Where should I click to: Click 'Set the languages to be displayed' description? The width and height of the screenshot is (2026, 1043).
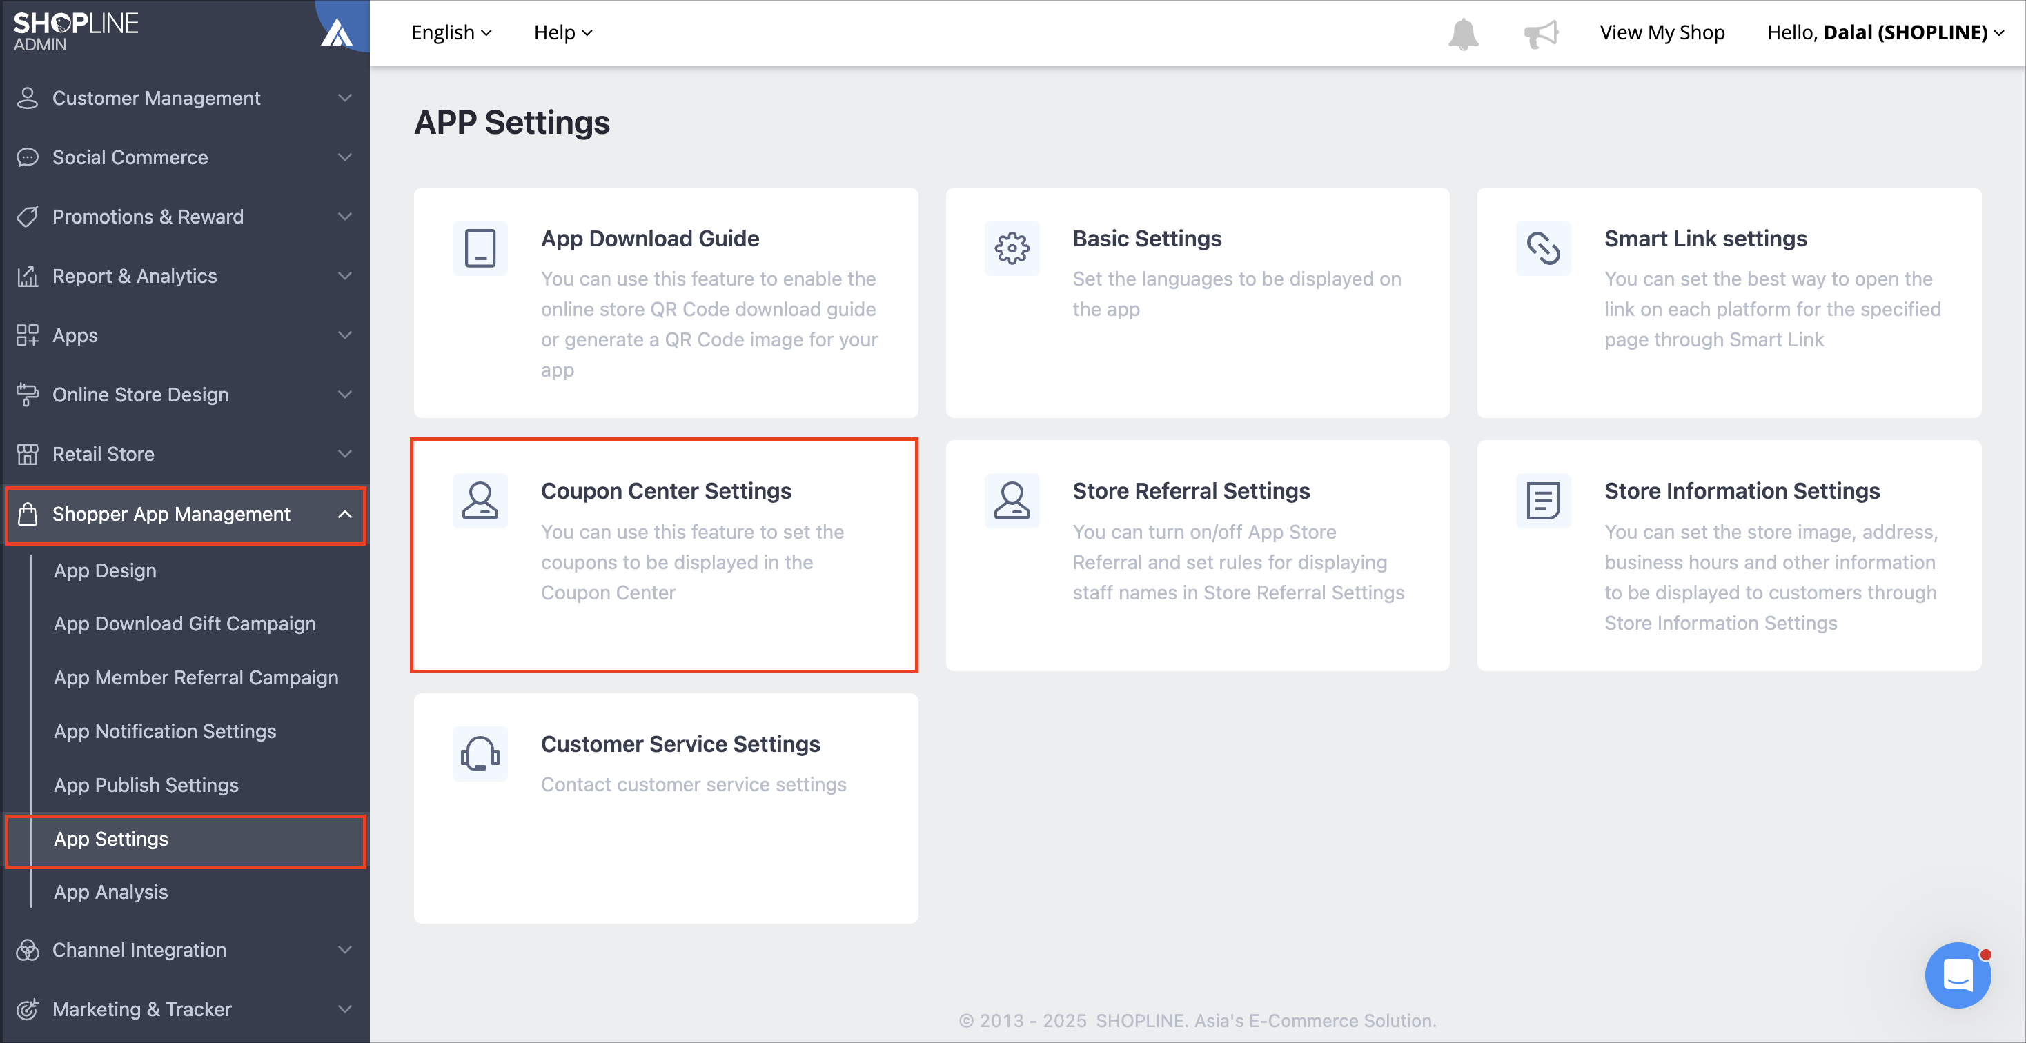1237,294
